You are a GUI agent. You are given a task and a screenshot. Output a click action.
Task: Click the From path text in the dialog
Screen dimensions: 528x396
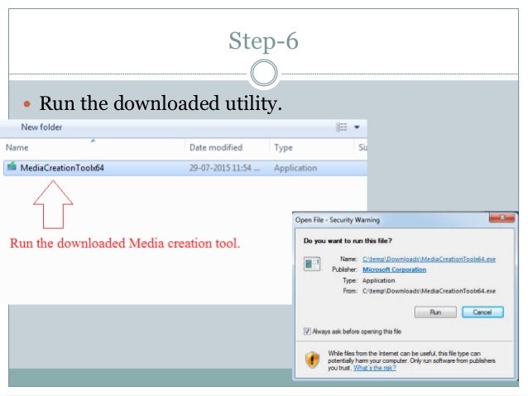tap(429, 291)
